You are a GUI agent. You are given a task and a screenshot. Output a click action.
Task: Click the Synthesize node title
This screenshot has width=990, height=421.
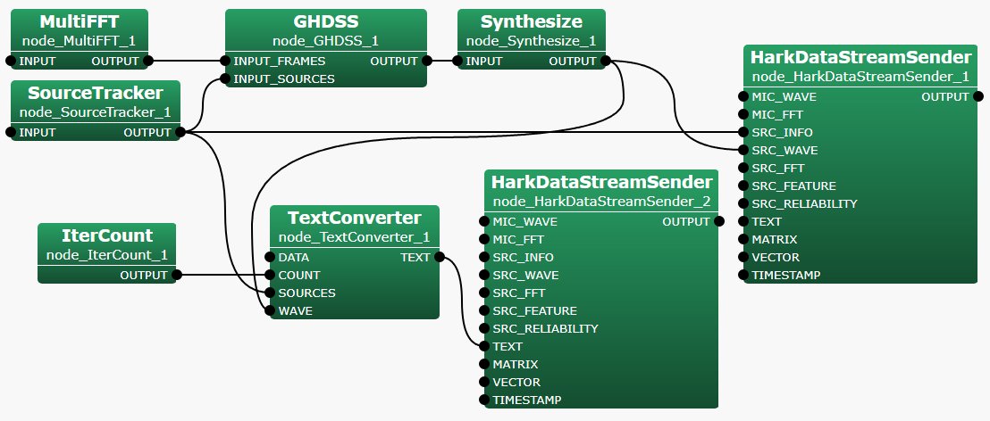(531, 22)
